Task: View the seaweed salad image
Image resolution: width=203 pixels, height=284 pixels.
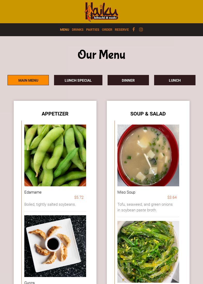Action: click(x=148, y=252)
